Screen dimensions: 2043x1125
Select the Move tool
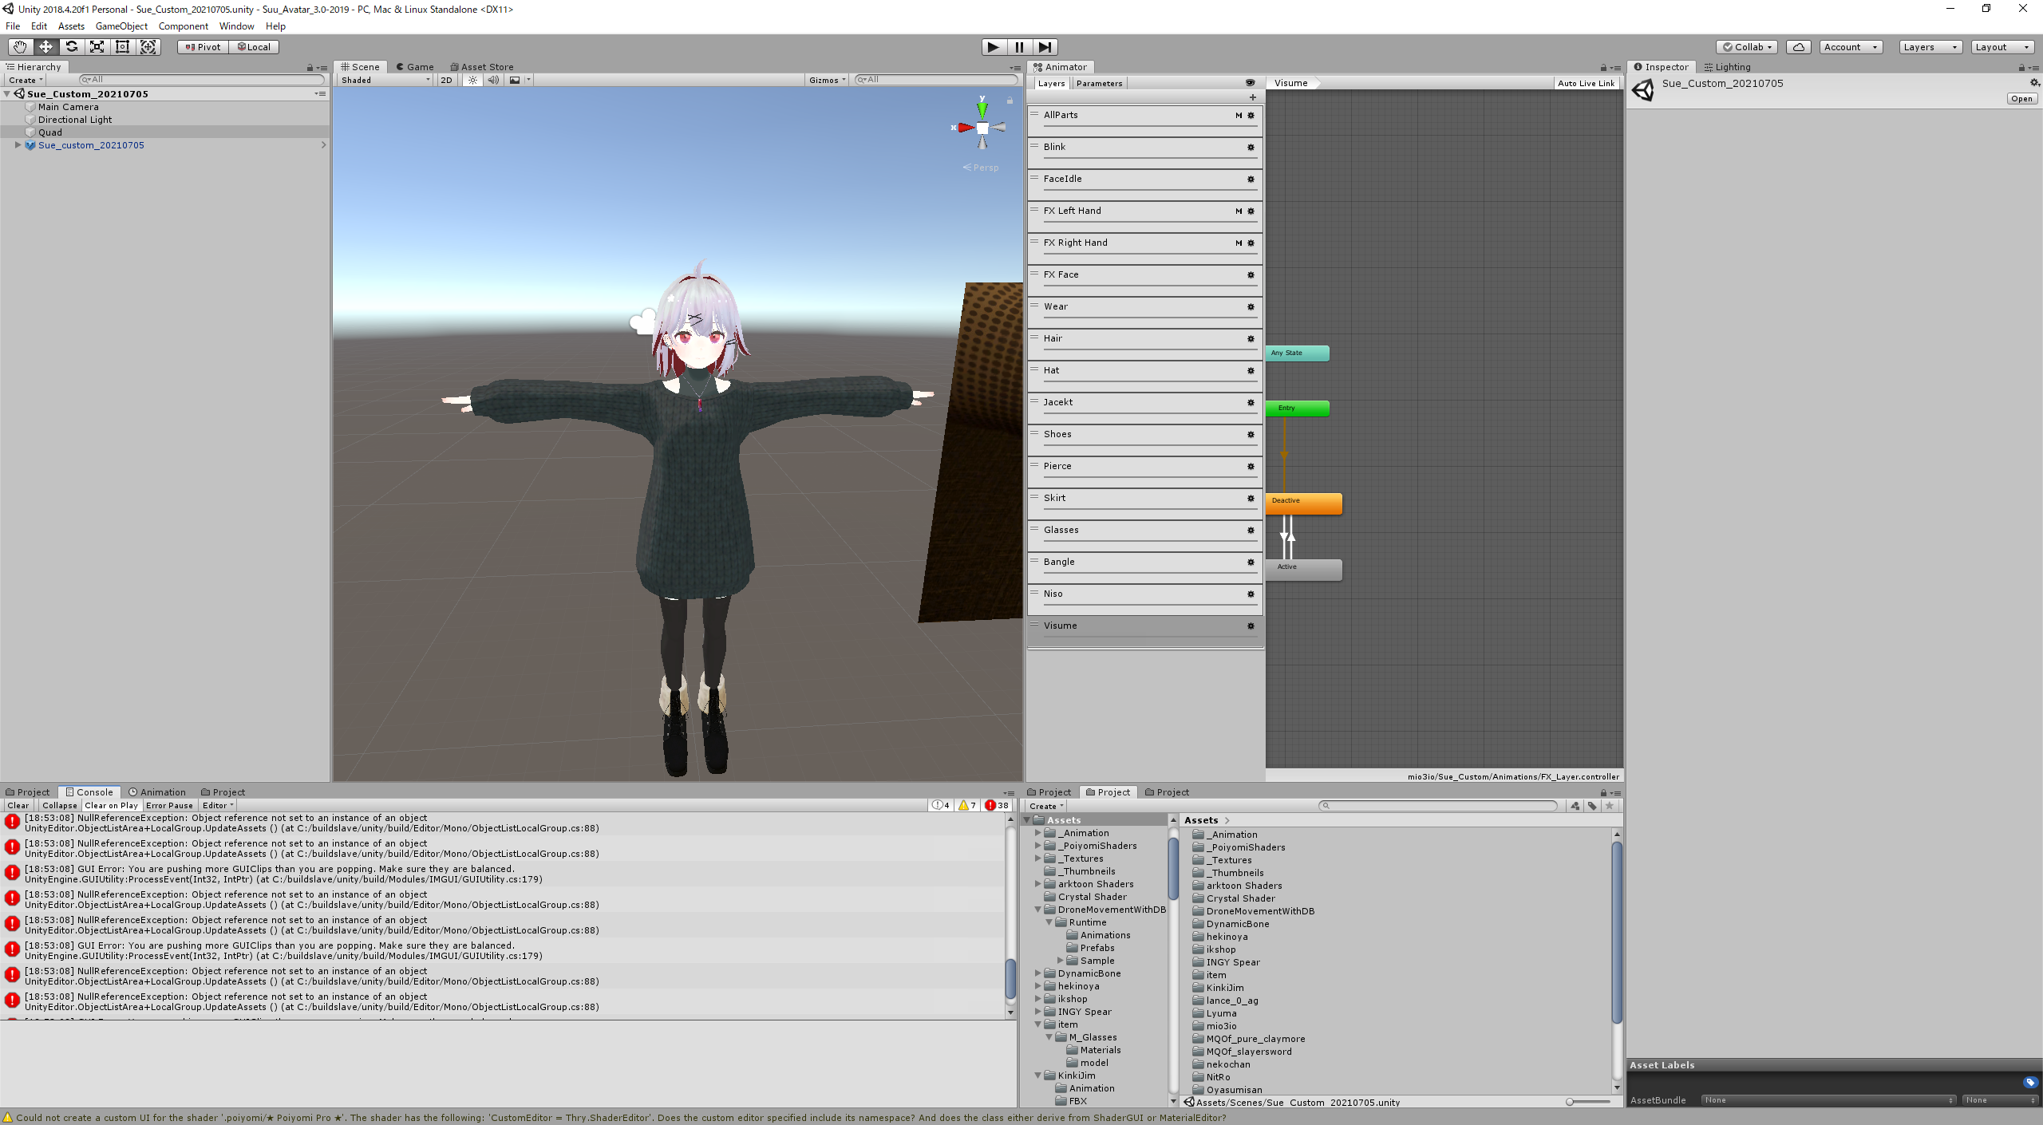tap(45, 46)
